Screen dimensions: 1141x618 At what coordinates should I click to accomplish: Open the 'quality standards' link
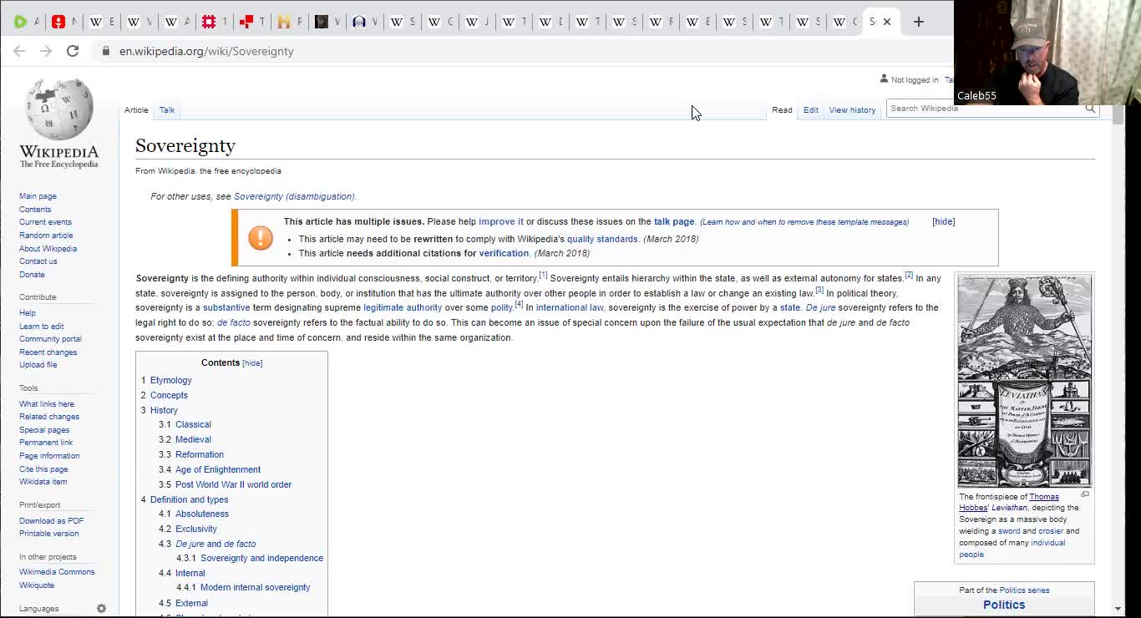pyautogui.click(x=602, y=239)
